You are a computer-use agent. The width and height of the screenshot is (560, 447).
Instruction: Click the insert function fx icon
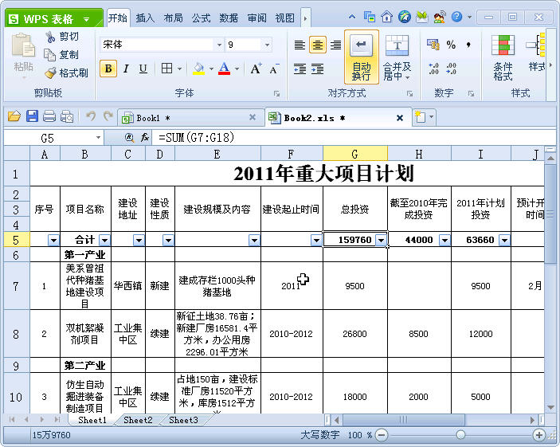[x=145, y=138]
